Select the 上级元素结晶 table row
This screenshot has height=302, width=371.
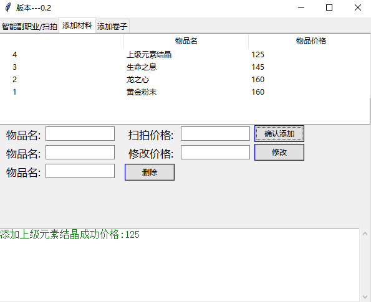pyautogui.click(x=185, y=55)
